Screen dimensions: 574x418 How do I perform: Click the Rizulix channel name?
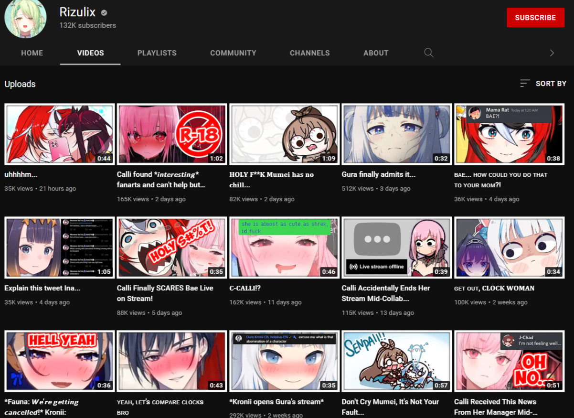tap(77, 12)
